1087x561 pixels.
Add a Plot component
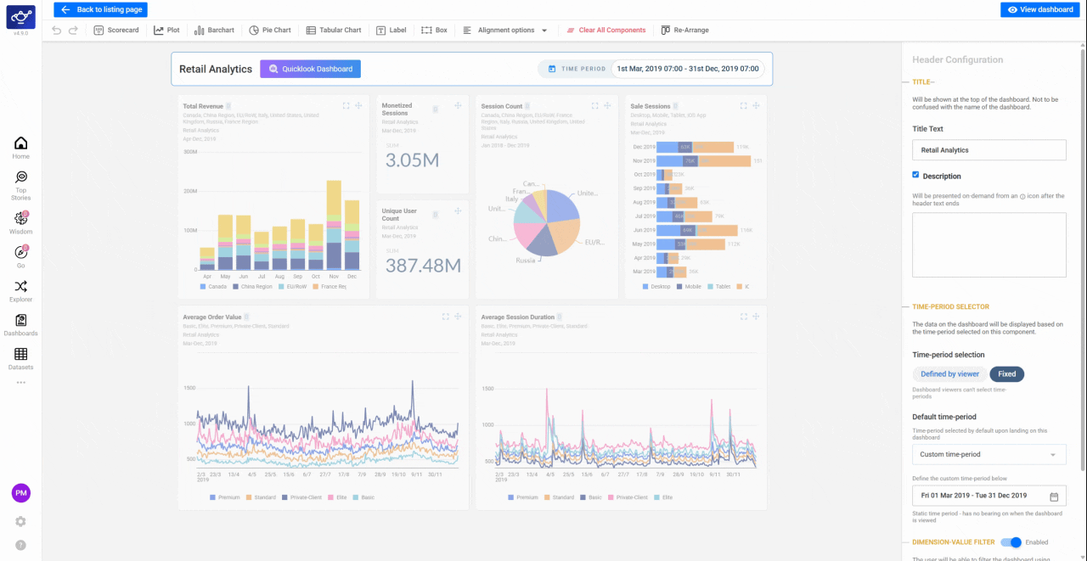166,30
